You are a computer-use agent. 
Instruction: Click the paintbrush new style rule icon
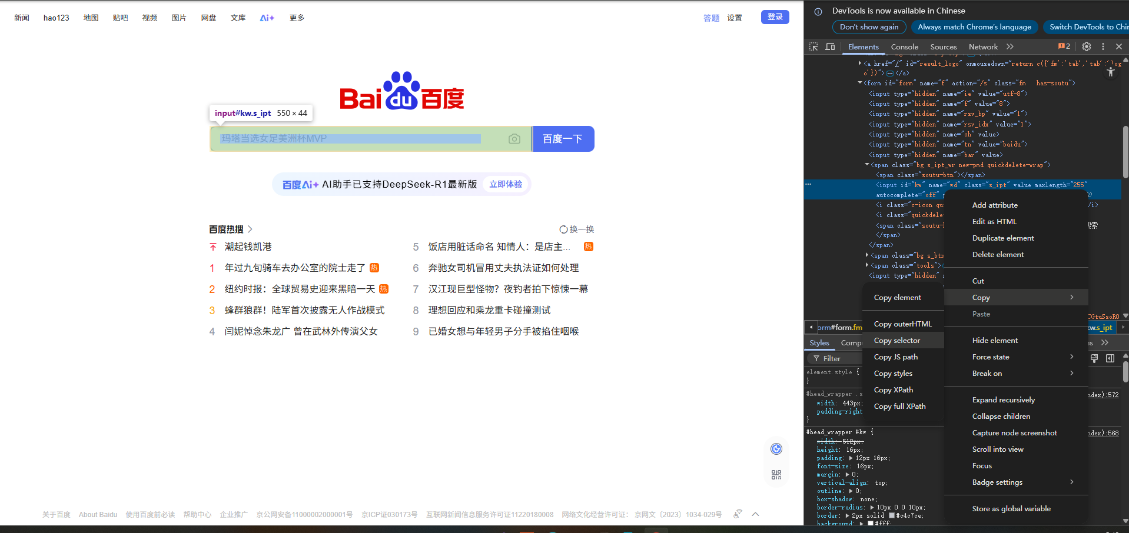(x=1094, y=358)
